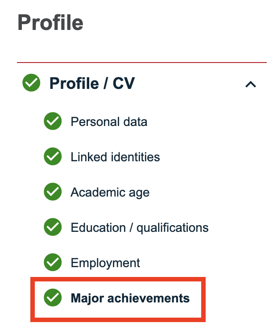269x327 pixels.
Task: Click the green check icon beside Profile / CV
Action: 31,83
